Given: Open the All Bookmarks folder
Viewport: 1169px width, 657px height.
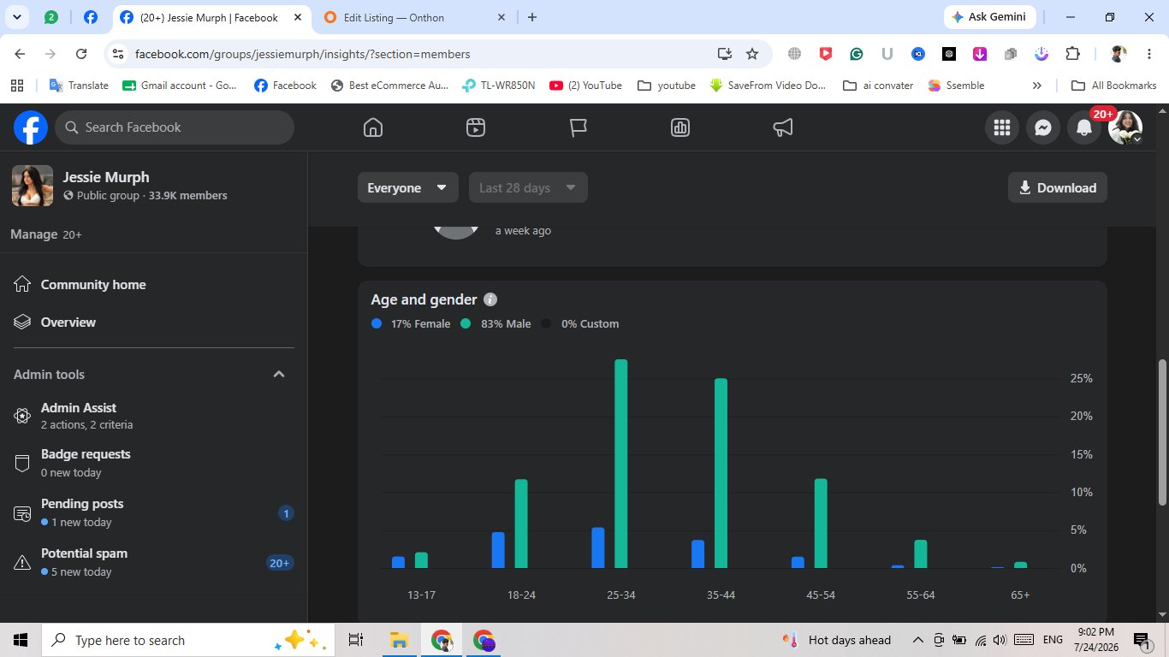Looking at the screenshot, I should click(1114, 86).
